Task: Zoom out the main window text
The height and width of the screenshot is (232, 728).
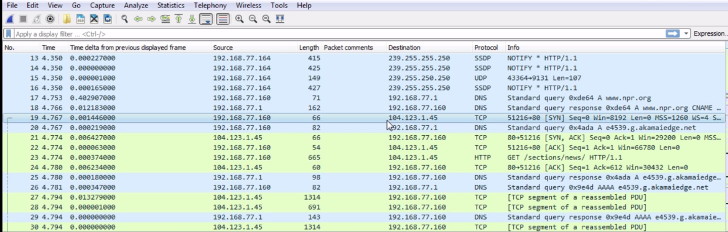Action: (253, 19)
